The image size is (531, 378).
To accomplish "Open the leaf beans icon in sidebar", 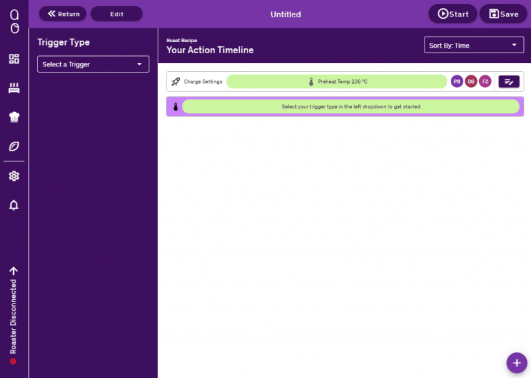I will [x=14, y=146].
